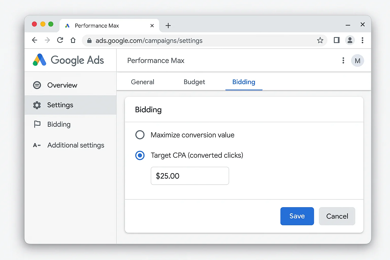Screen dimensions: 390x260
Task: Click the $25.00 target CPA input field
Action: 190,176
